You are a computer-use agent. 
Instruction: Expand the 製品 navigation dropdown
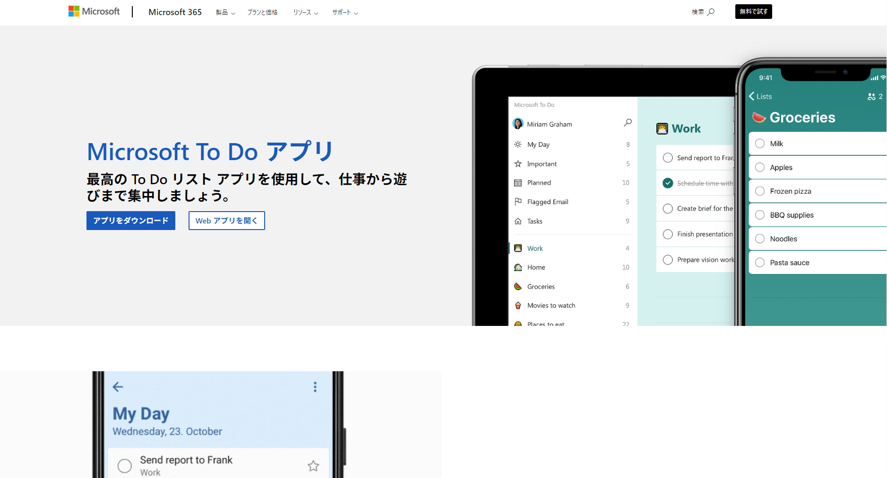[225, 12]
